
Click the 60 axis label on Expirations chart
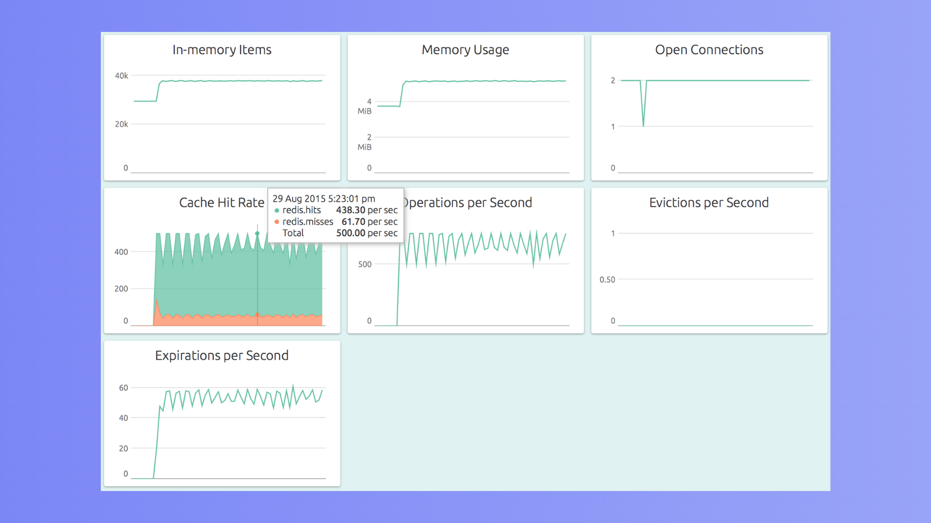(x=124, y=388)
